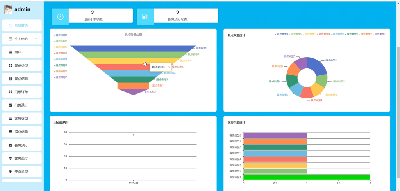Screen dimensions: 400x191
Task: Click the admin avatar picture
Action: [x=8, y=9]
